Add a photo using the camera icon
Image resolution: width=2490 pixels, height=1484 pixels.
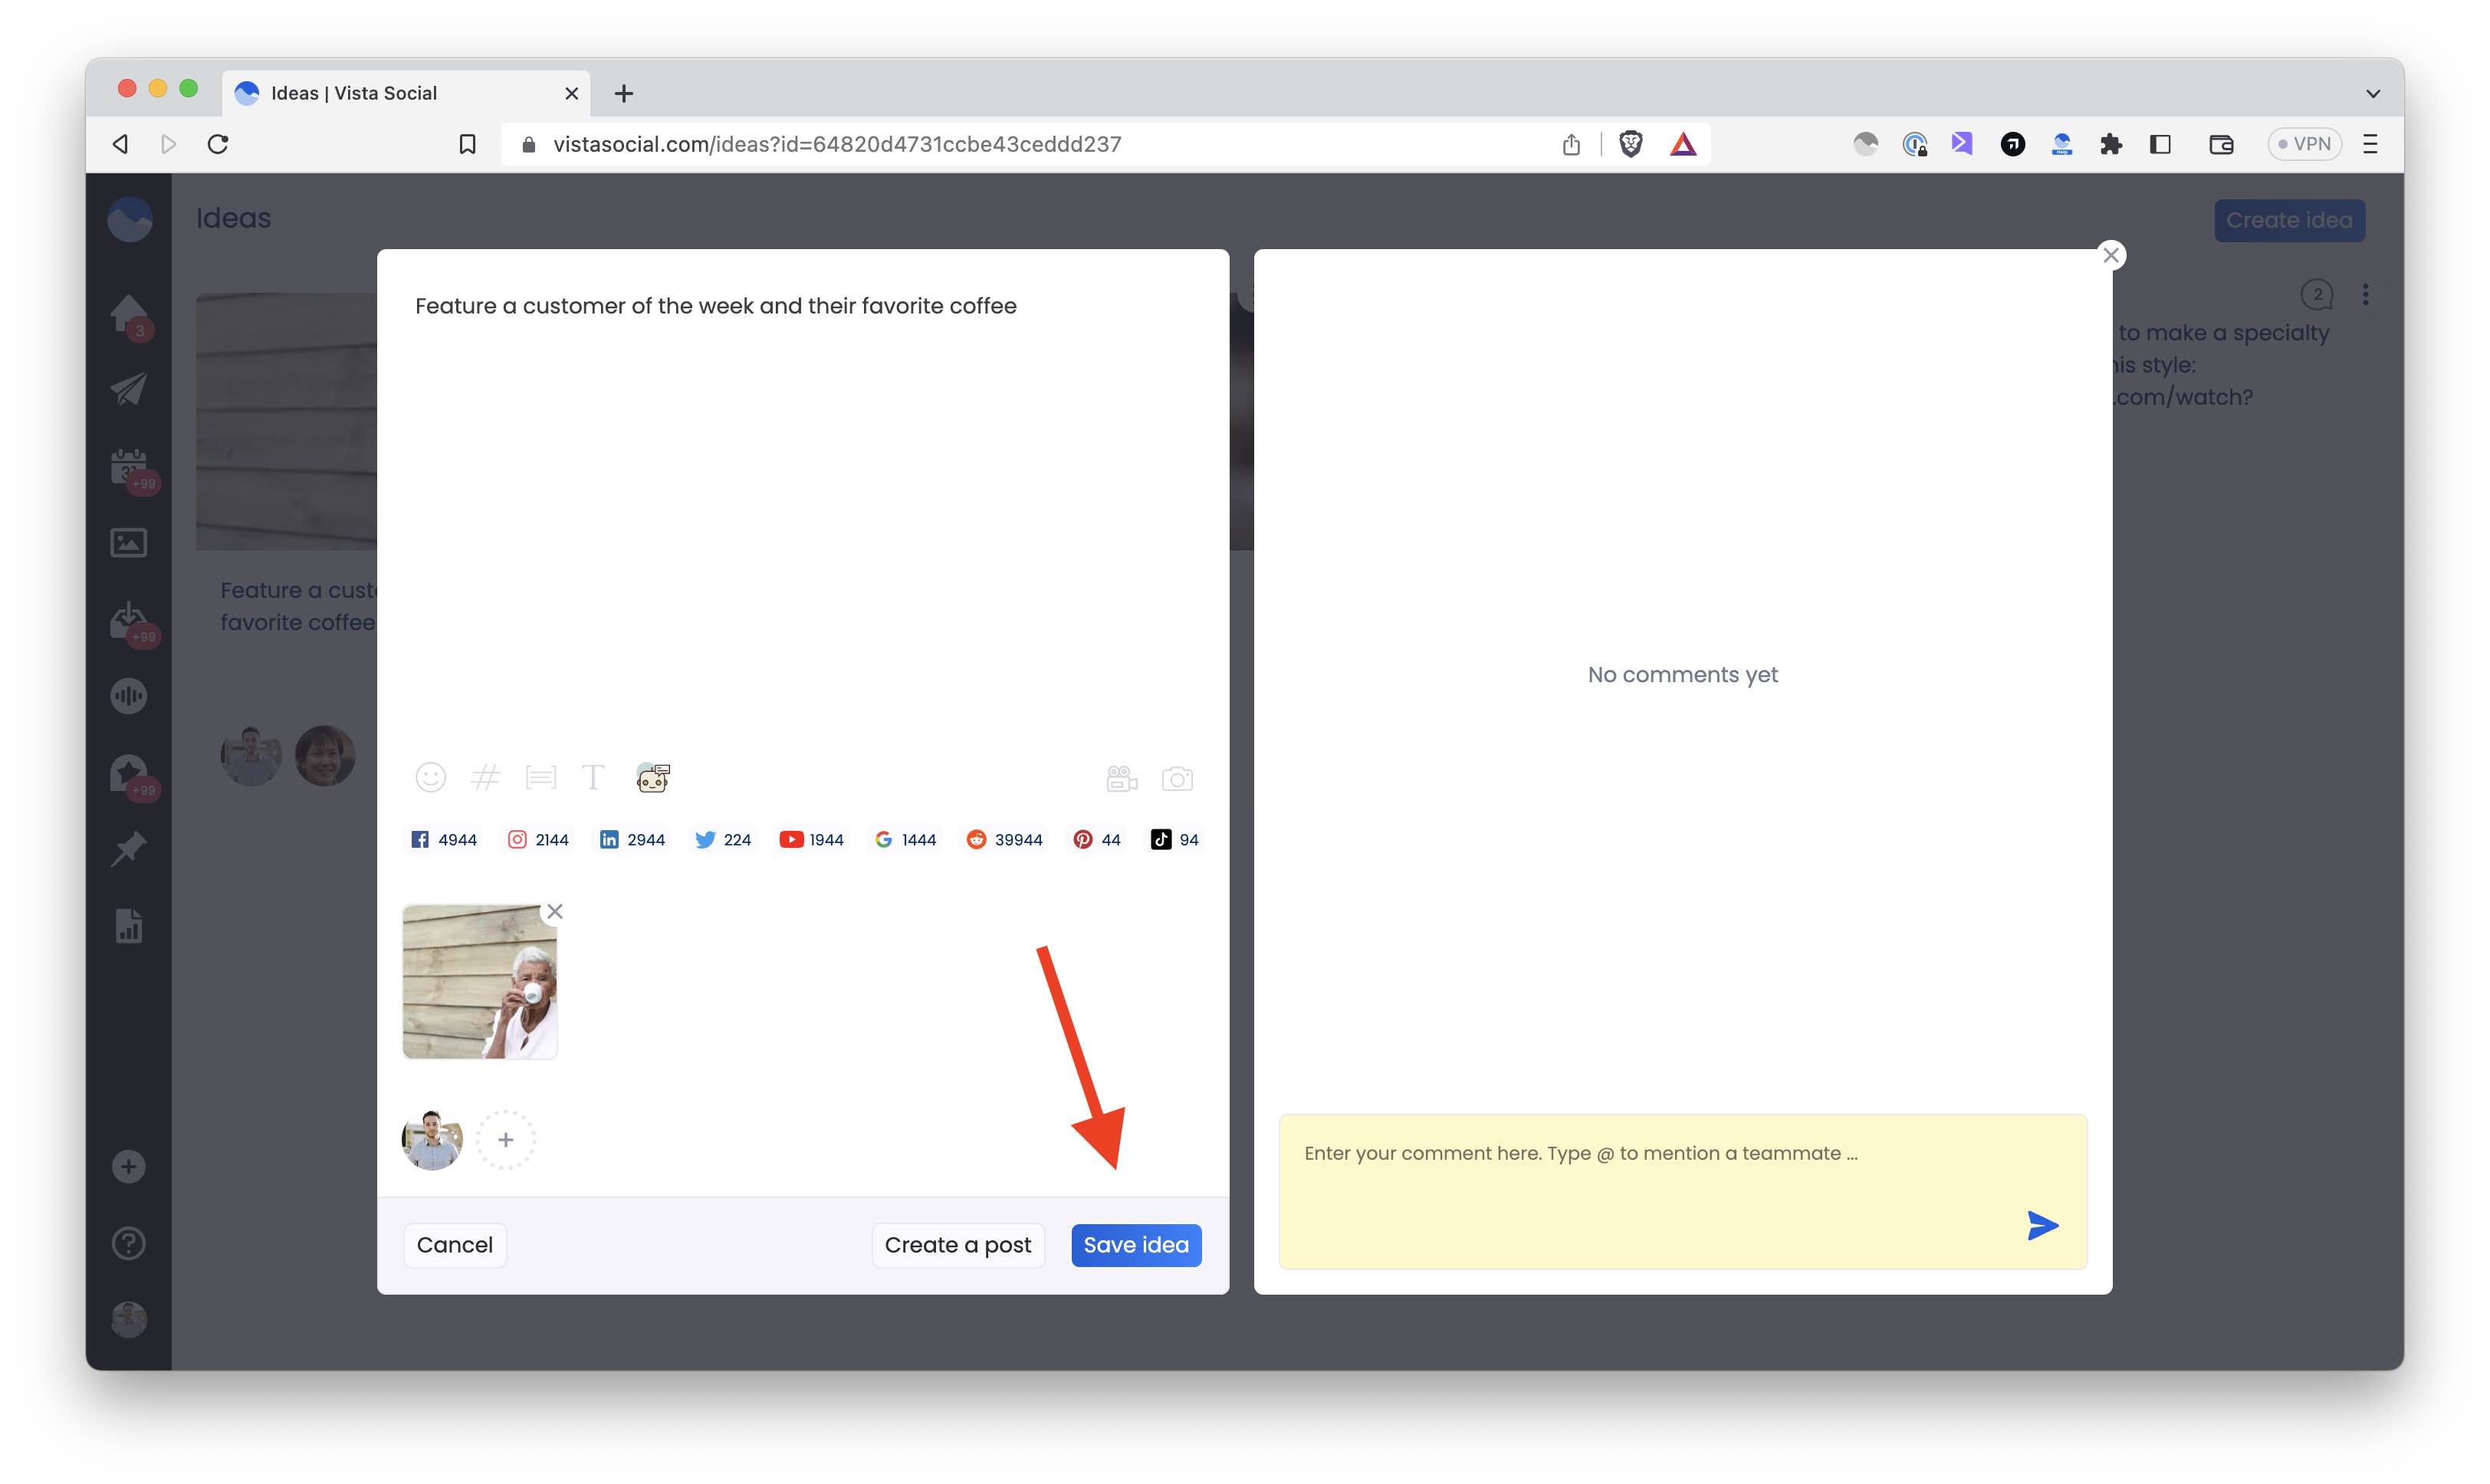pos(1178,779)
